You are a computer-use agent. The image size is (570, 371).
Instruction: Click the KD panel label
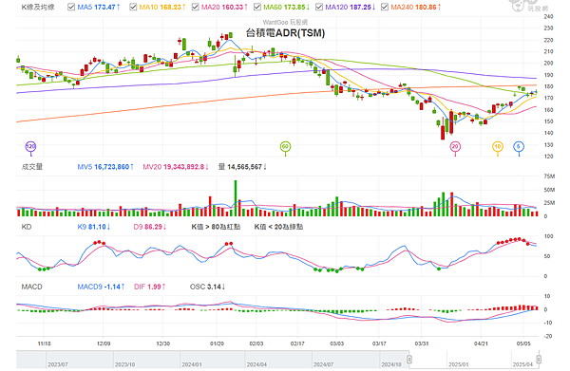[27, 227]
